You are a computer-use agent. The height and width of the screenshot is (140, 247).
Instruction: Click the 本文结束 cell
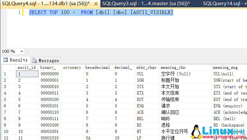click(185, 93)
